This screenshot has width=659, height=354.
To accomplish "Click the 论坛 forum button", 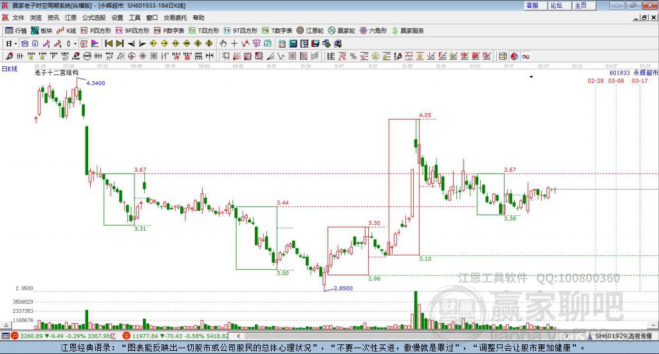I will (x=556, y=5).
